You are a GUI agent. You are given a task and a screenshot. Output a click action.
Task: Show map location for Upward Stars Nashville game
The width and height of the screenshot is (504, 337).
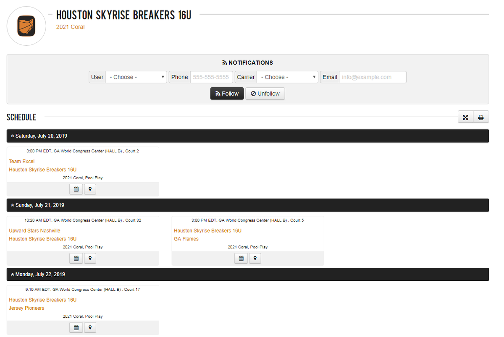click(90, 259)
